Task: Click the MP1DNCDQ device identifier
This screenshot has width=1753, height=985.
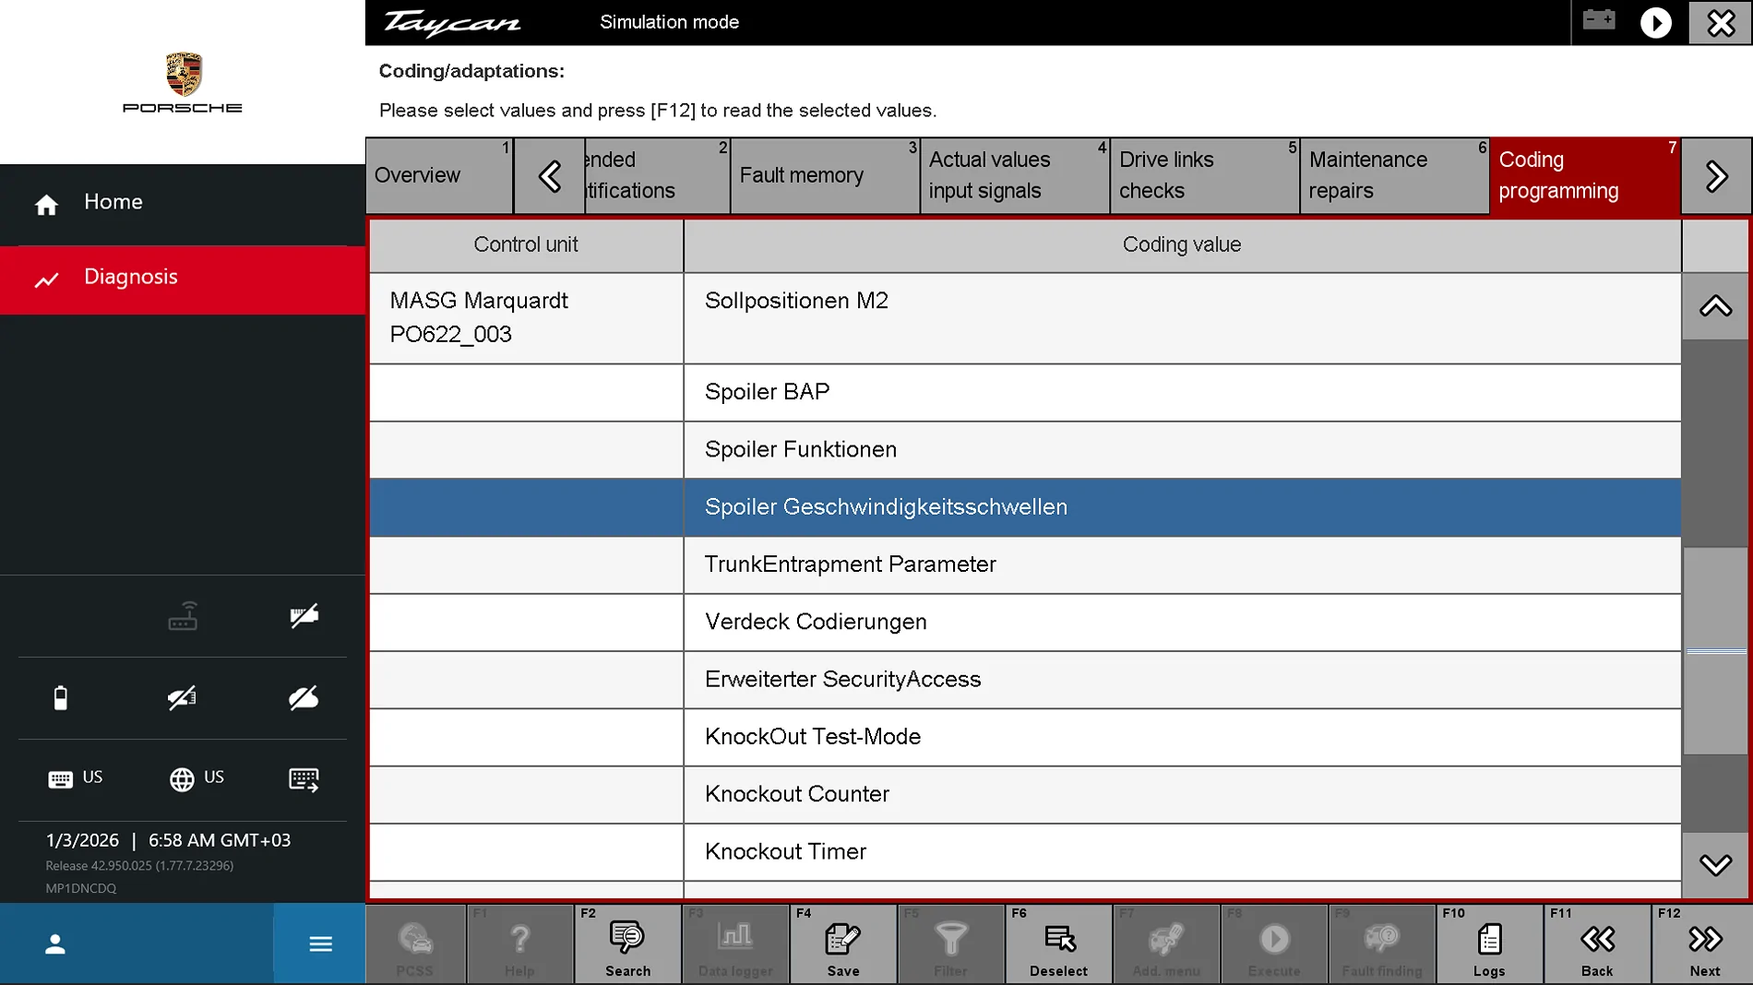Action: (81, 888)
